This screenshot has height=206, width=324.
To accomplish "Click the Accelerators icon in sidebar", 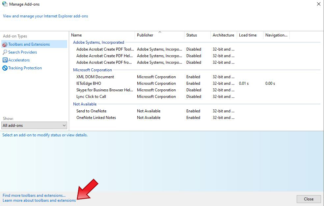I will [x=5, y=60].
